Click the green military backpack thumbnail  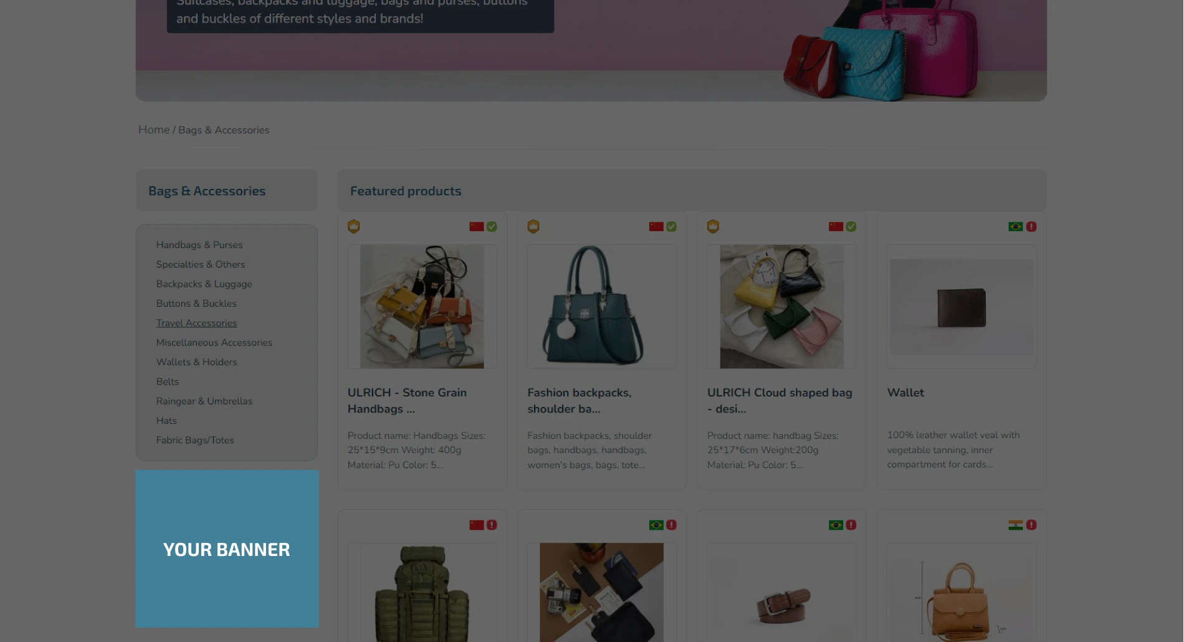(x=422, y=592)
